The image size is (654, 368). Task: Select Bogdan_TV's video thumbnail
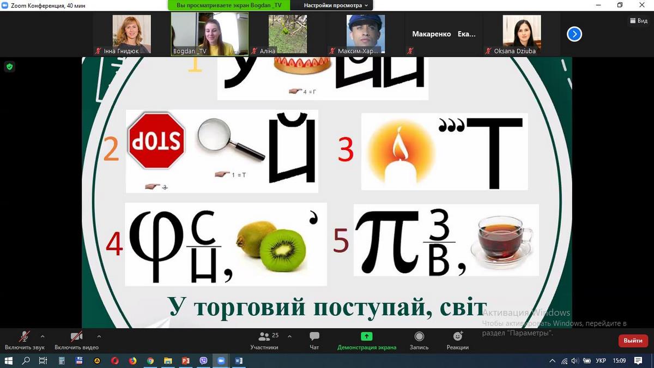click(210, 34)
